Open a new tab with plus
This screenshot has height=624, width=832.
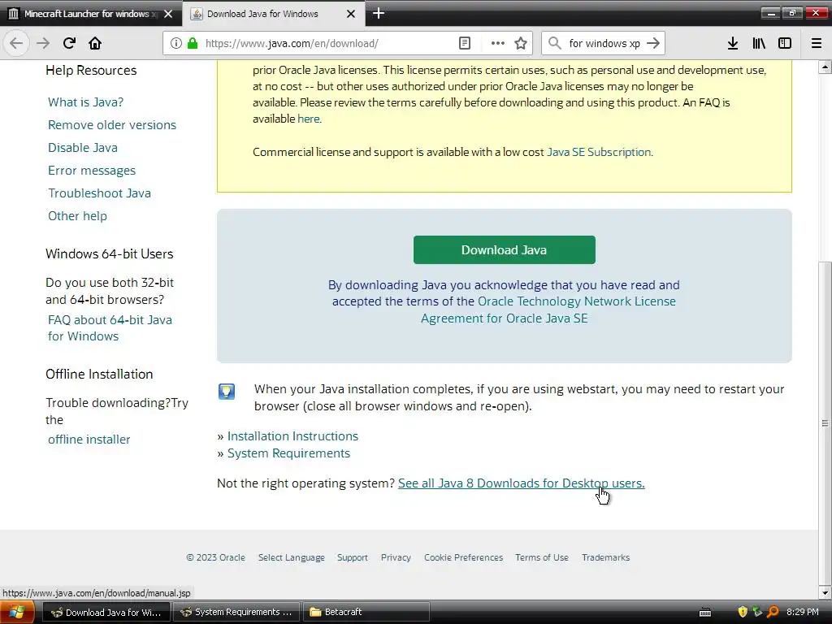coord(379,13)
